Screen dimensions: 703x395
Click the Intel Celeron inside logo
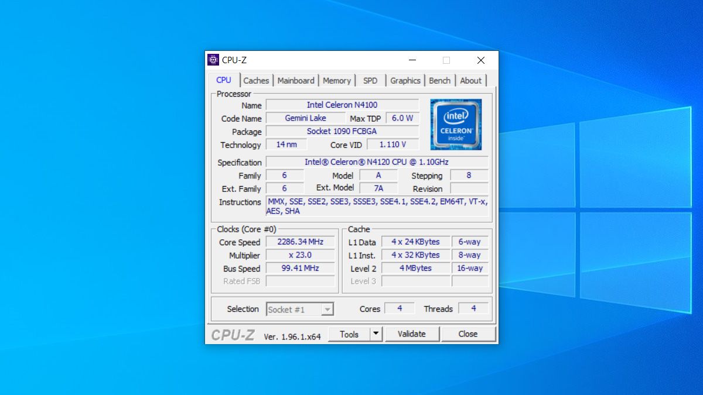point(456,124)
